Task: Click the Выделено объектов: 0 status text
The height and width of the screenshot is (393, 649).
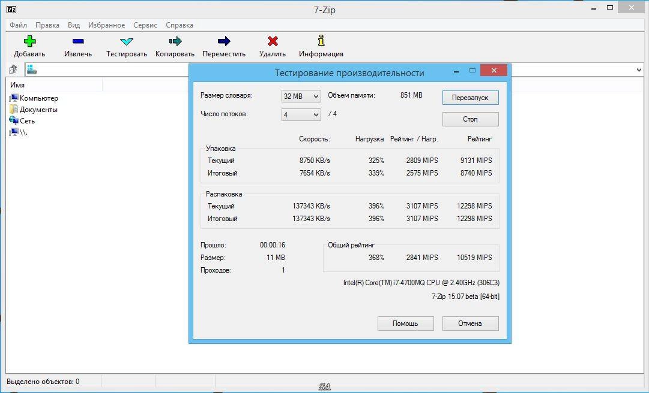Action: pos(43,382)
